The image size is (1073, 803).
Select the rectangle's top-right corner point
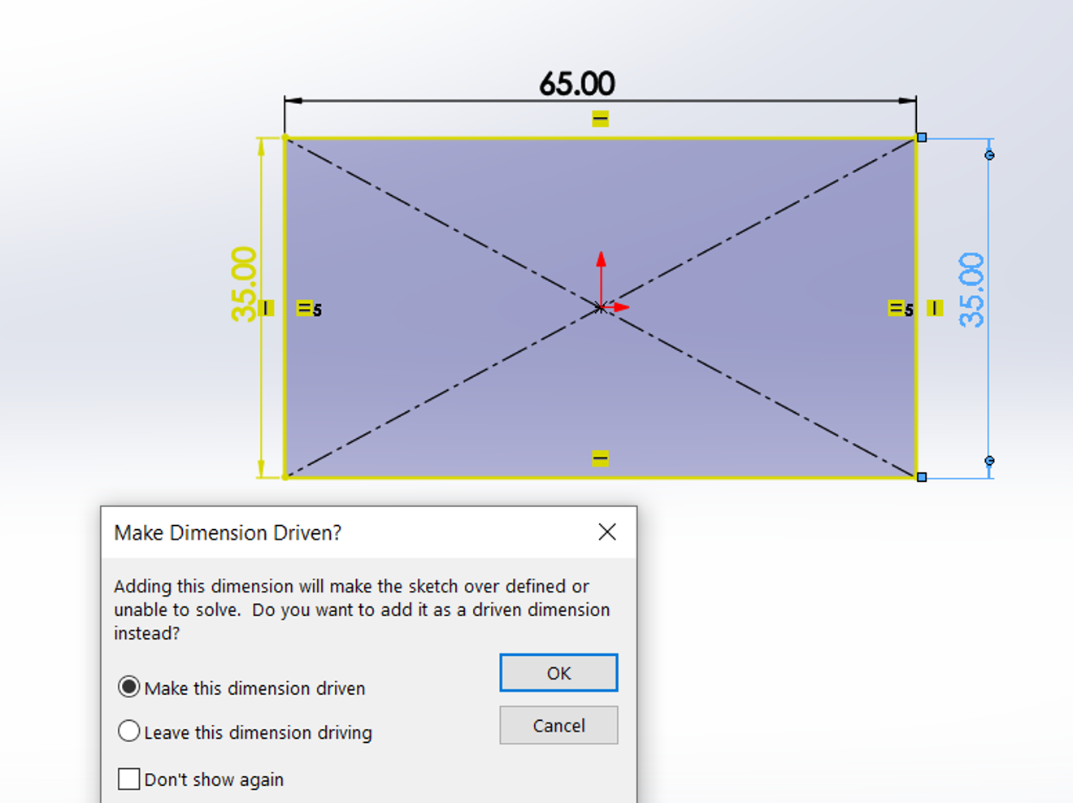(922, 137)
